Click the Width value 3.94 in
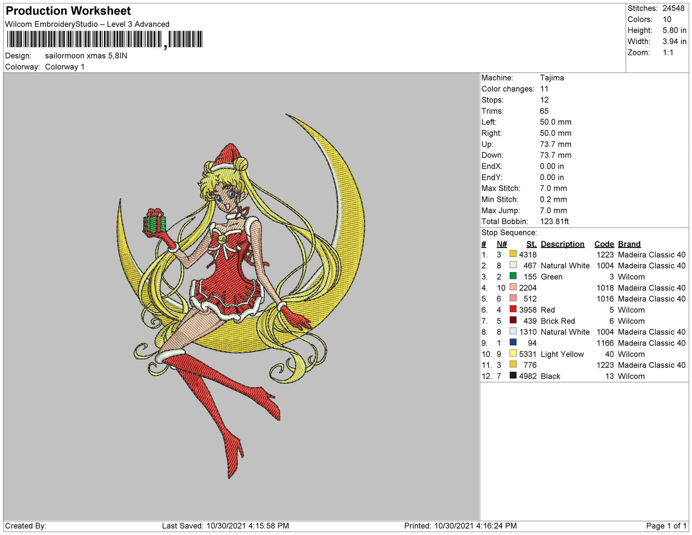 (x=674, y=41)
